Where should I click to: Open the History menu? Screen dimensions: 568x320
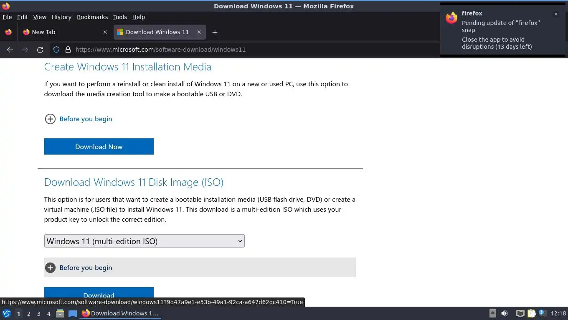tap(61, 17)
